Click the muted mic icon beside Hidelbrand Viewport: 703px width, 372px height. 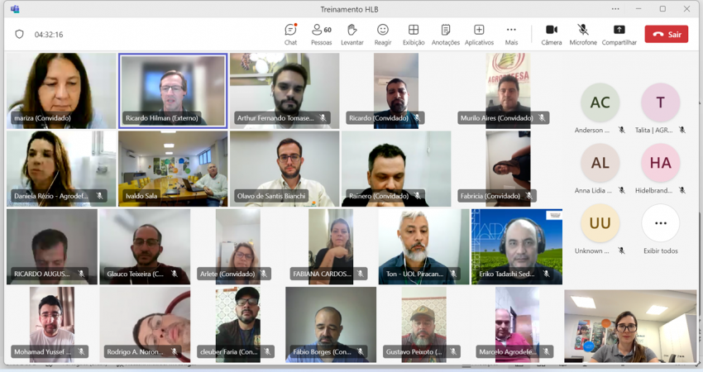[x=682, y=190]
